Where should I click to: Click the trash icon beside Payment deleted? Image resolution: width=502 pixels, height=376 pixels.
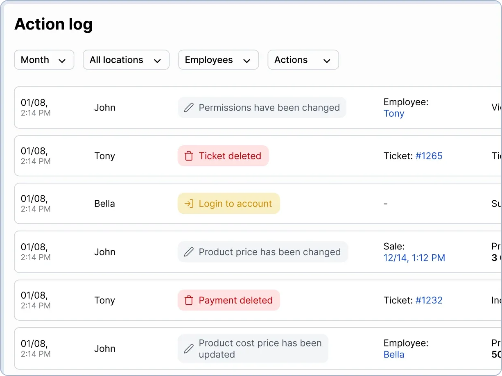pyautogui.click(x=188, y=300)
